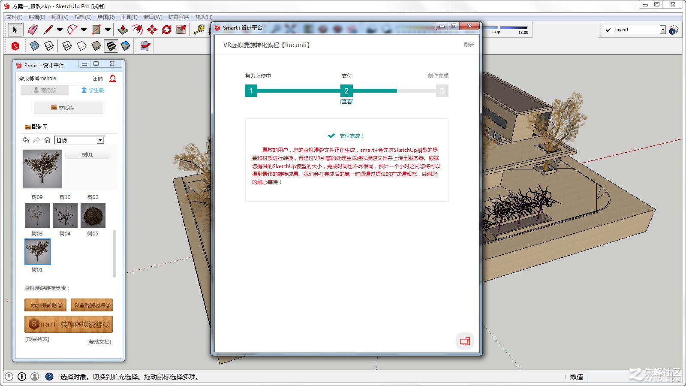Click the 注销 logout link

coord(97,78)
